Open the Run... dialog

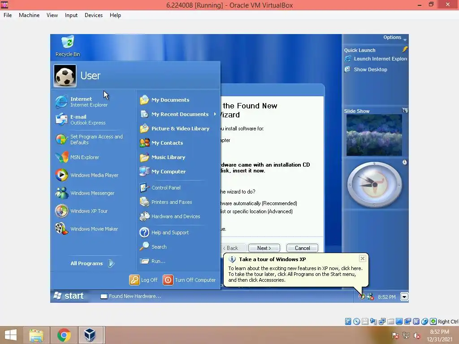coord(152,261)
